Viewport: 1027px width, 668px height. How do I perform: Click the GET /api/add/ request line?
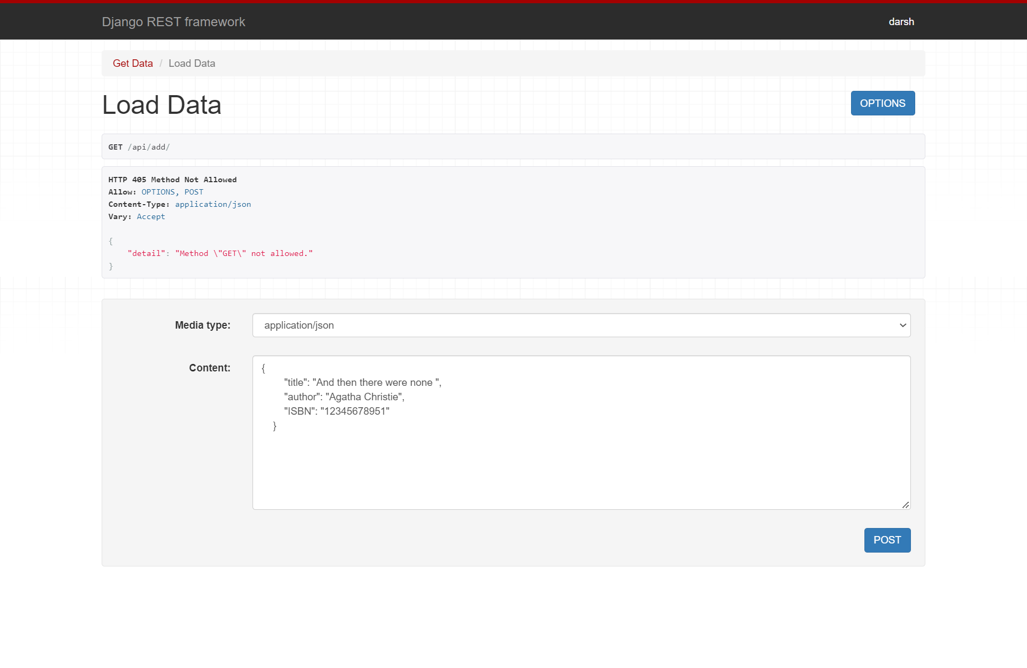(139, 146)
